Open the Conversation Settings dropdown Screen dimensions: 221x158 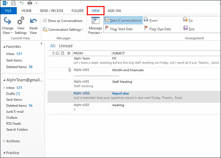pos(63,29)
